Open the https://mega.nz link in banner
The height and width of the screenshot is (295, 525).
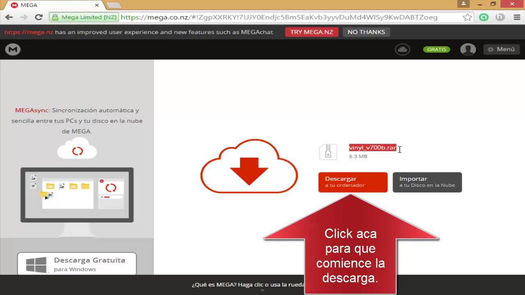(29, 32)
